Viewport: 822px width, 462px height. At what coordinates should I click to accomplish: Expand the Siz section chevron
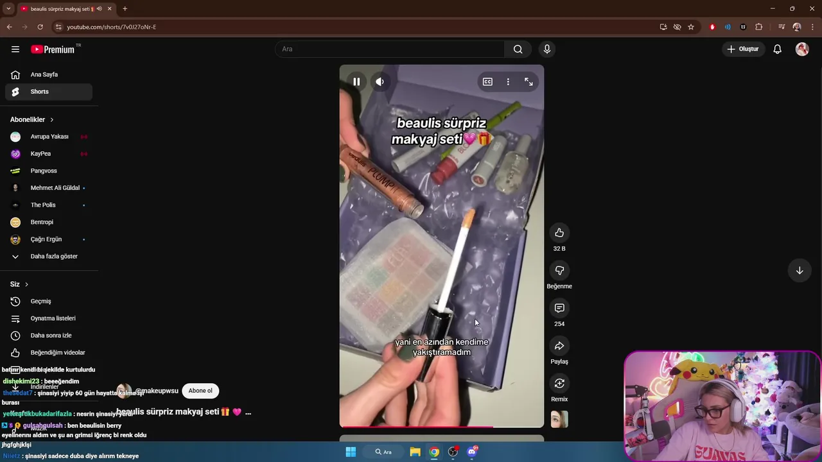[26, 284]
